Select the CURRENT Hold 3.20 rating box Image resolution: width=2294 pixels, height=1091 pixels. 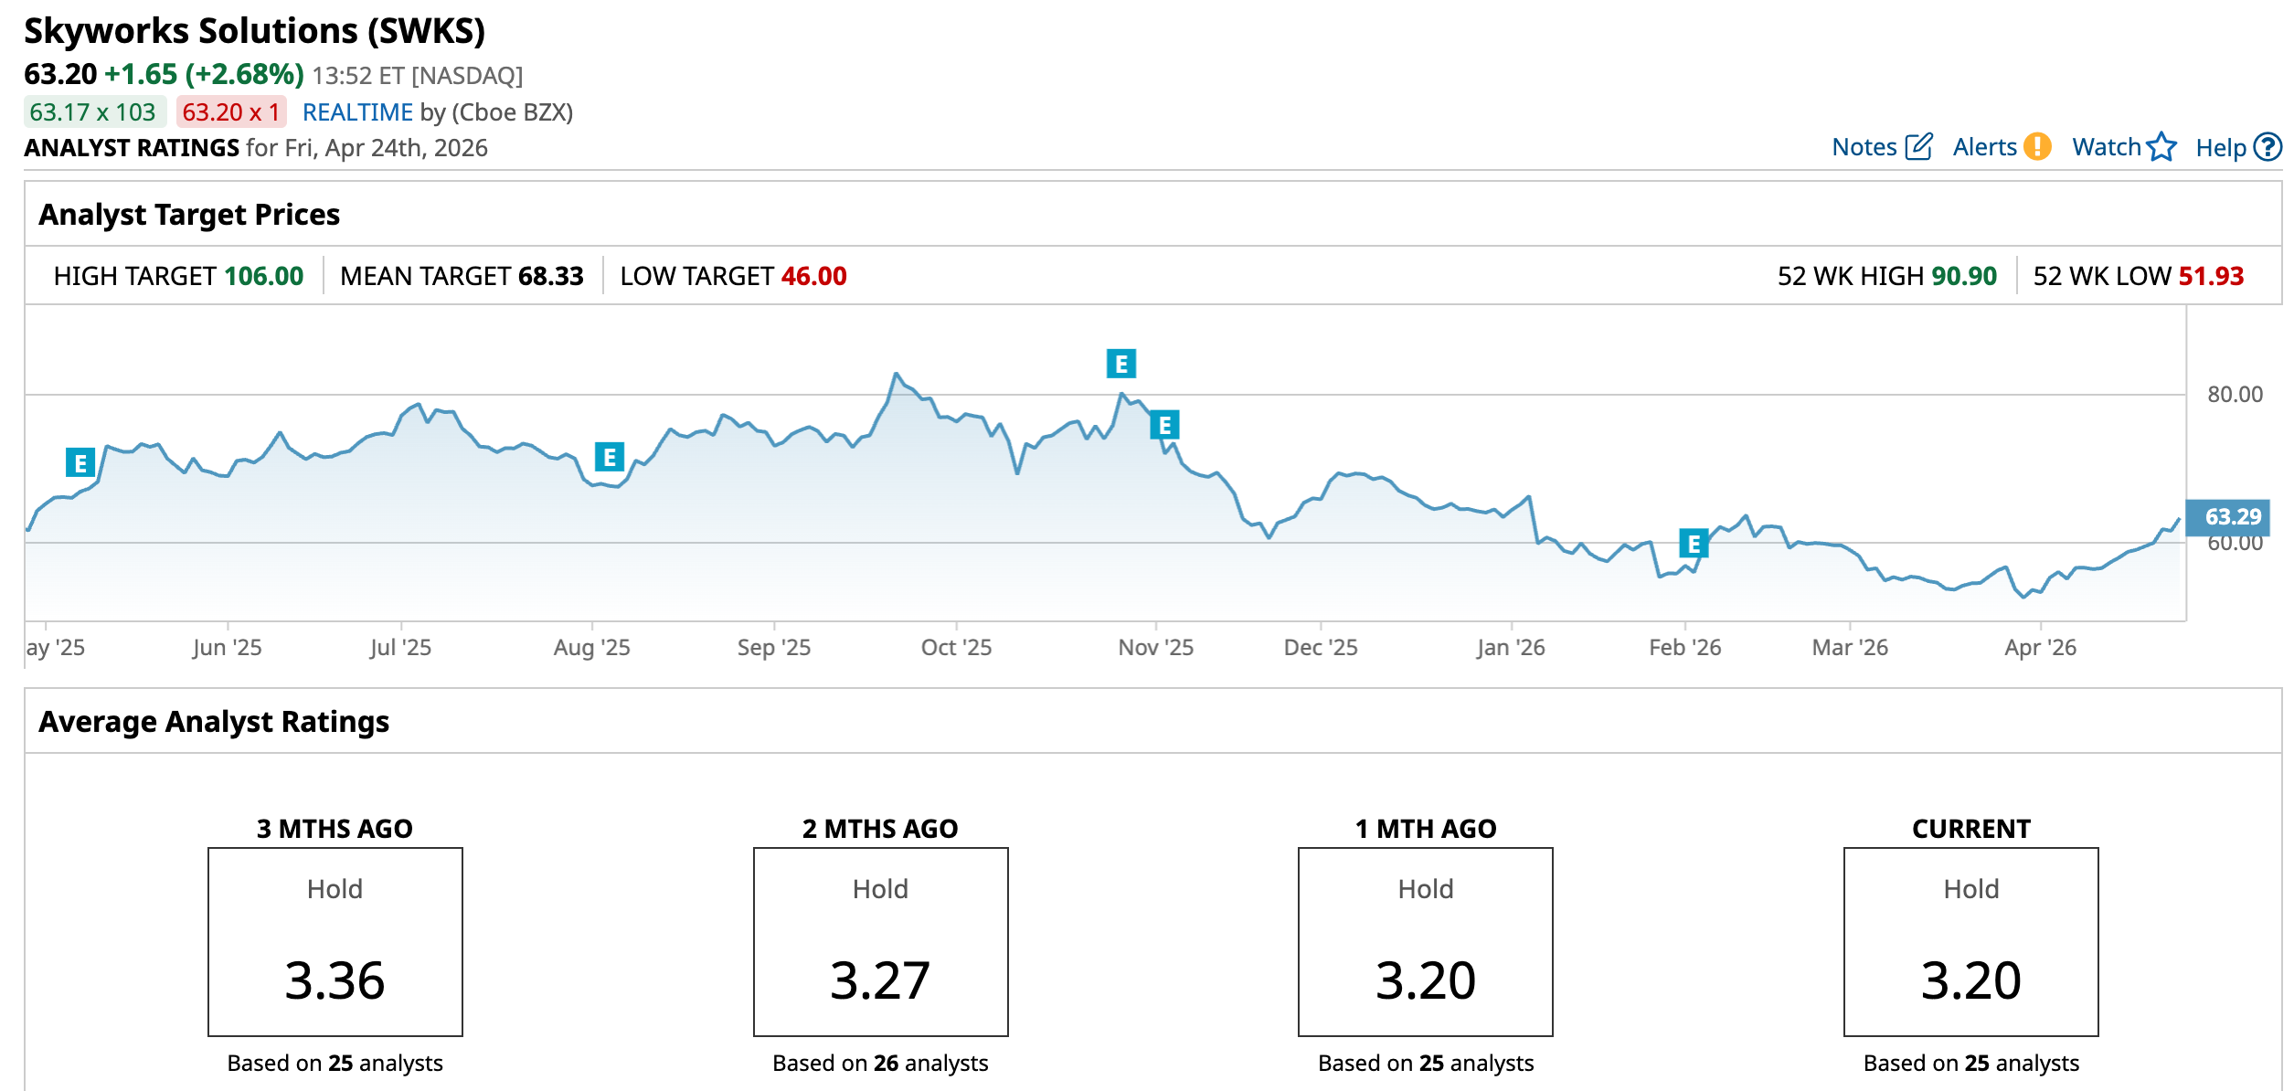[1970, 941]
